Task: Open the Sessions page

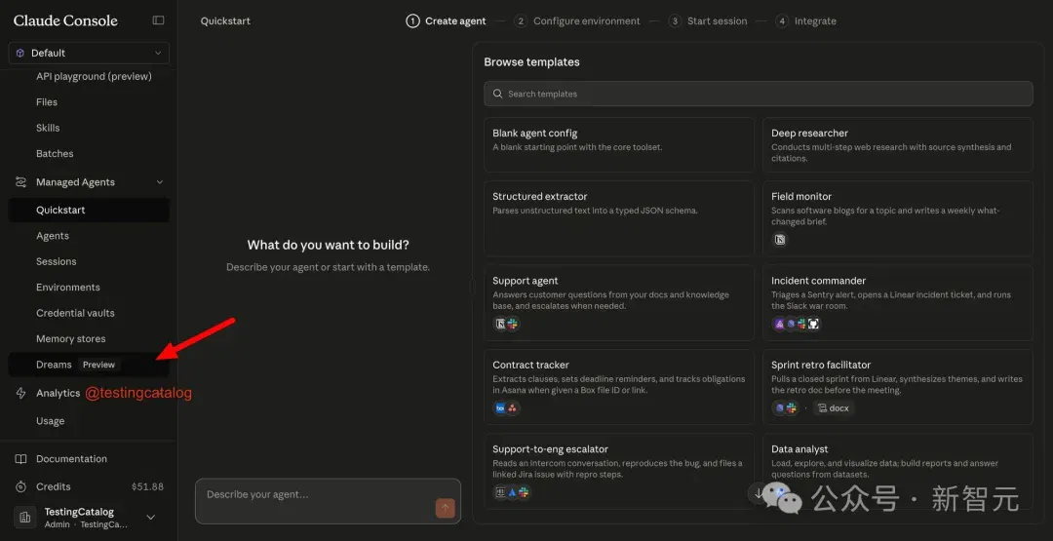Action: coord(57,262)
